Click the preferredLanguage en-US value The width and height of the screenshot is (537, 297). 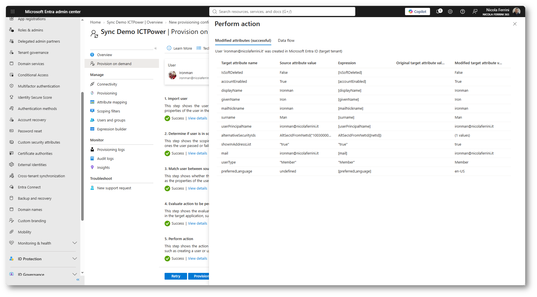tap(459, 171)
